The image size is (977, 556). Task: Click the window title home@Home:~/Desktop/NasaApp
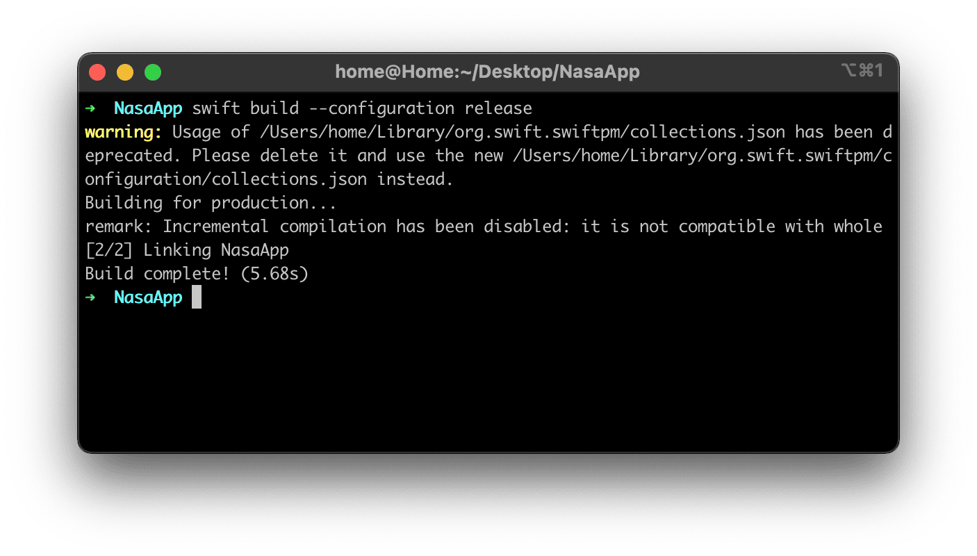tap(487, 72)
